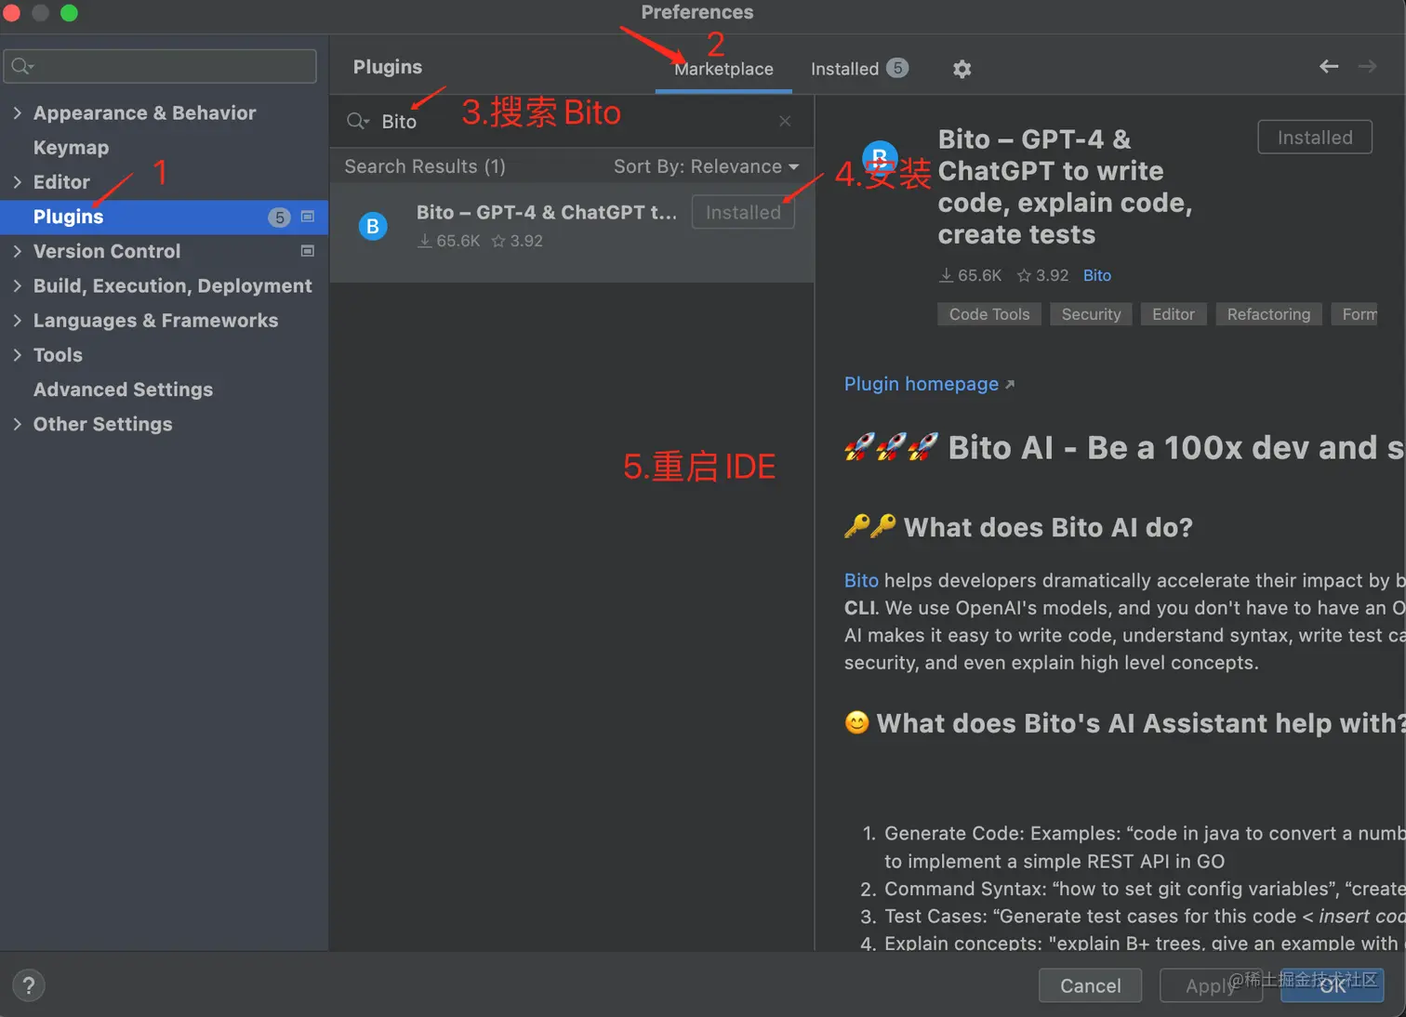
Task: Go forward with the right arrow
Action: pyautogui.click(x=1367, y=66)
